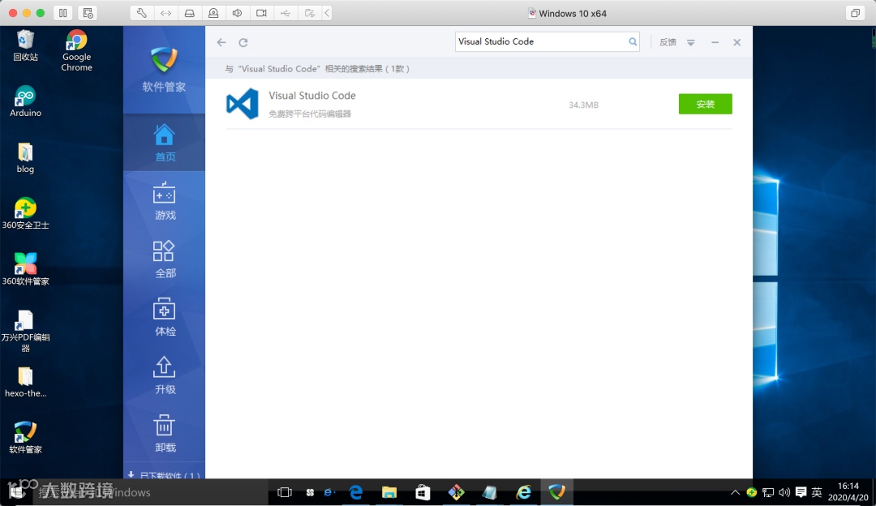Open the 回收站 recycle bin desktop icon
The width and height of the screenshot is (876, 506).
(x=25, y=45)
